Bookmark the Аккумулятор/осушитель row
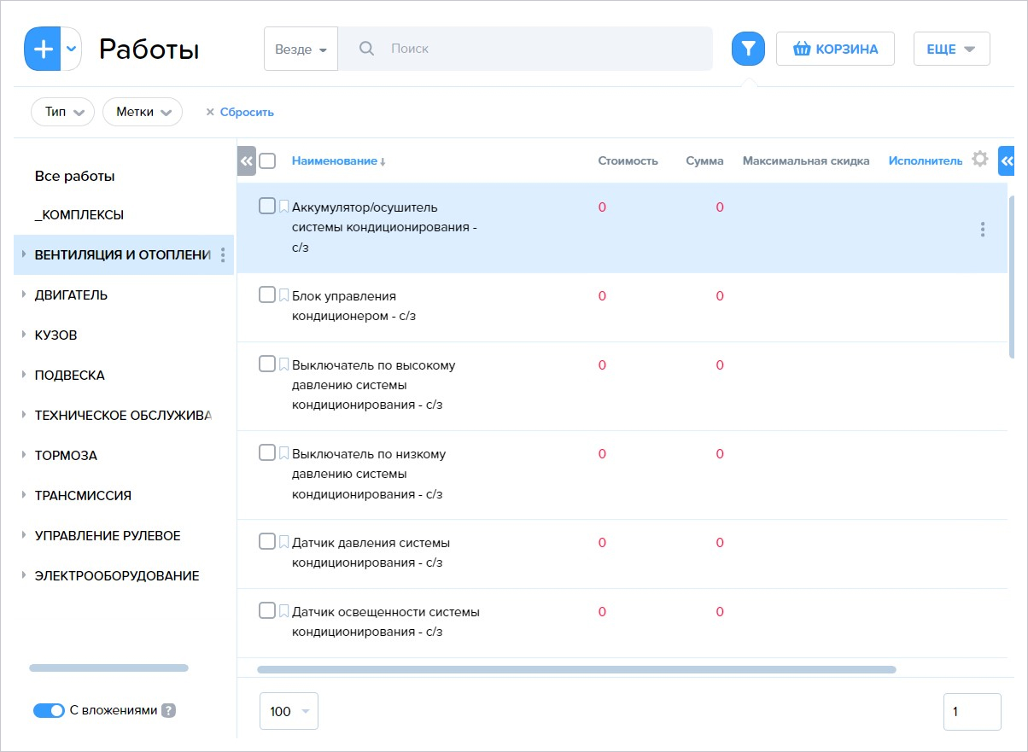1028x752 pixels. (x=284, y=207)
